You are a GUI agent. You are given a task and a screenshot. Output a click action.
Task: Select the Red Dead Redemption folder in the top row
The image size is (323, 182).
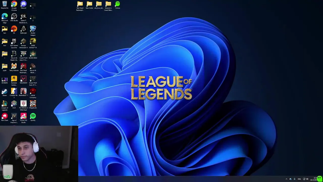(x=80, y=6)
